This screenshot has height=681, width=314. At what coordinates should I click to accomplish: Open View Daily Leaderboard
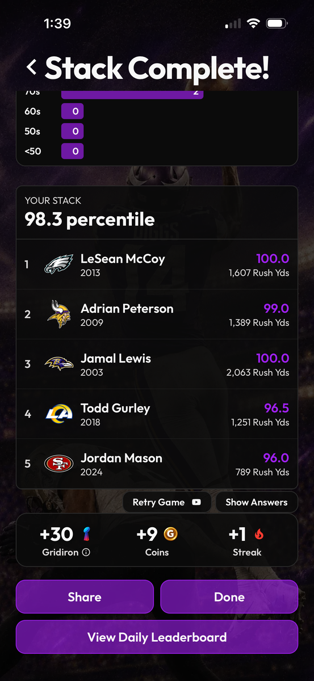[x=157, y=637]
